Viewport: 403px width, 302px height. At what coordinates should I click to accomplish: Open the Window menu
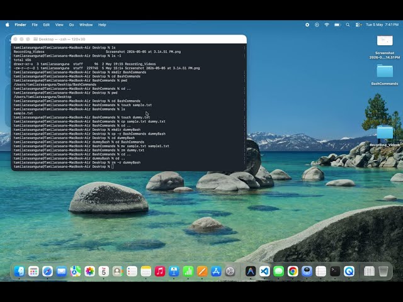(x=86, y=25)
